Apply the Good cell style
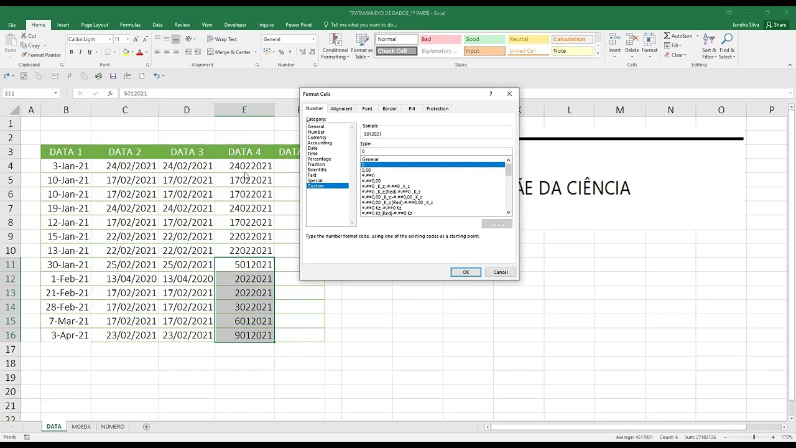796x448 pixels. [x=484, y=39]
